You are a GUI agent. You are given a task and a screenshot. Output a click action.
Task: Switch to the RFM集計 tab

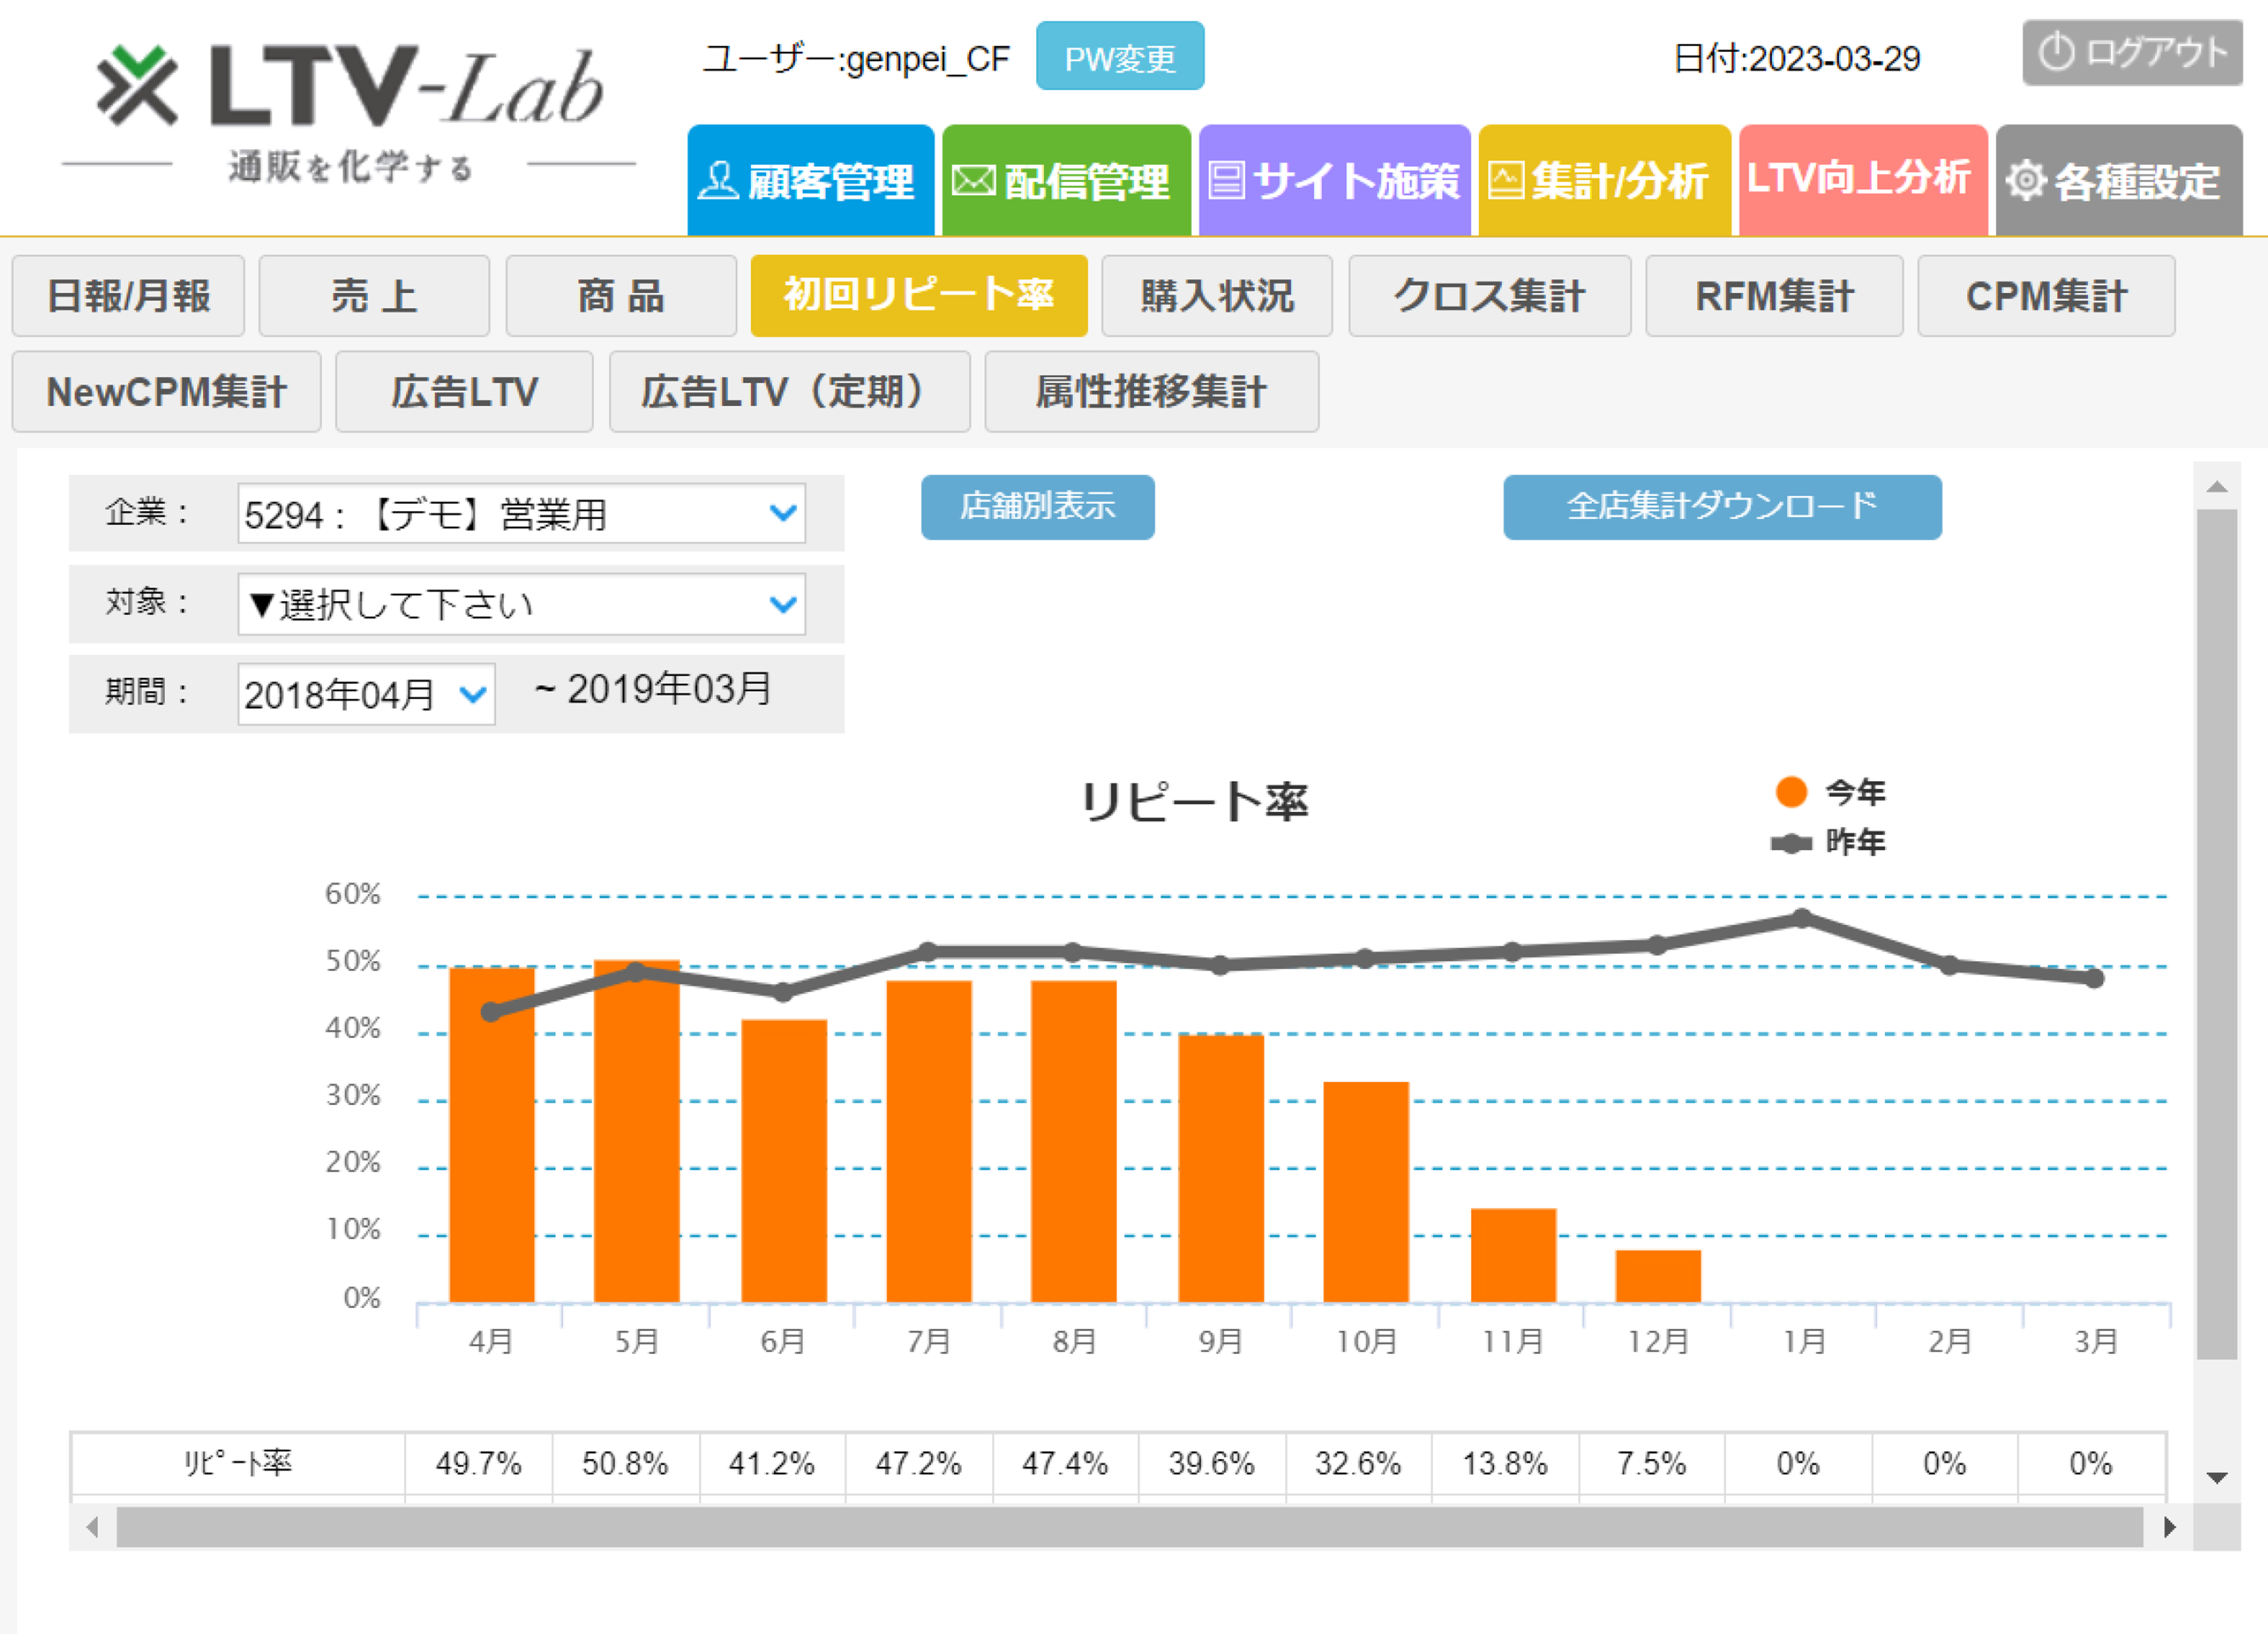point(1773,296)
